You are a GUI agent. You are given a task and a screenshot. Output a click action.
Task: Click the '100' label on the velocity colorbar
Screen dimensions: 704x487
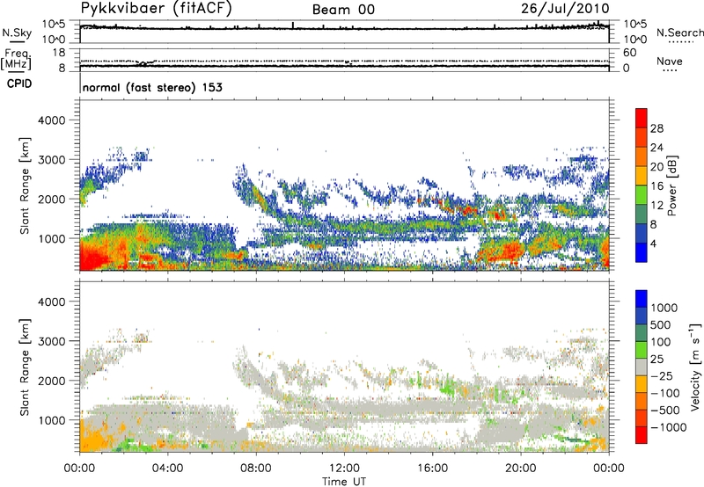pyautogui.click(x=663, y=342)
